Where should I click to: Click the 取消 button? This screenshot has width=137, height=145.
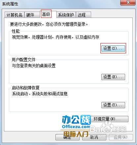(94, 137)
